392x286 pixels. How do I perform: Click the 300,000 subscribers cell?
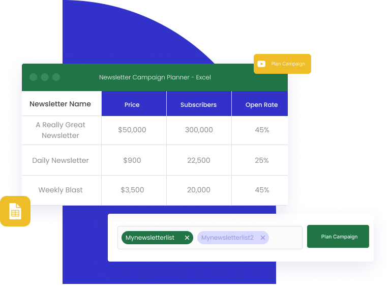199,130
